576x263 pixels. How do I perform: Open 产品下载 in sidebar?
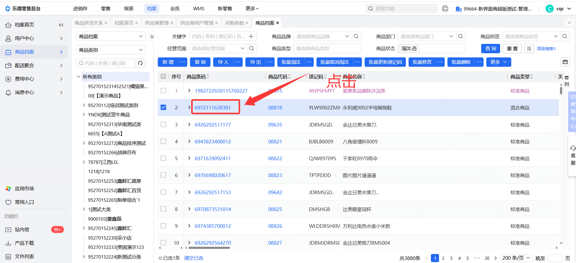click(x=24, y=243)
